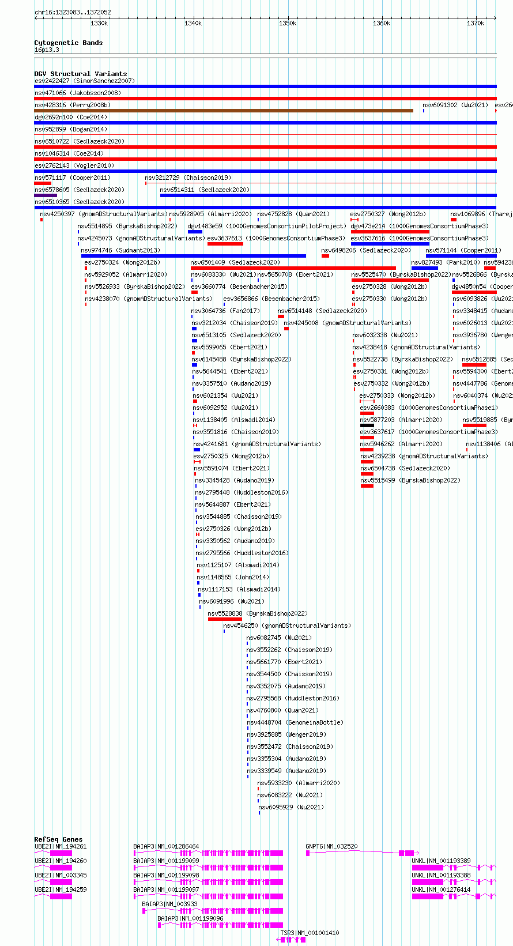Screen dimensions: 513x946
Task: Click the esv2750327 (Wong2012b) label
Action: coord(388,214)
